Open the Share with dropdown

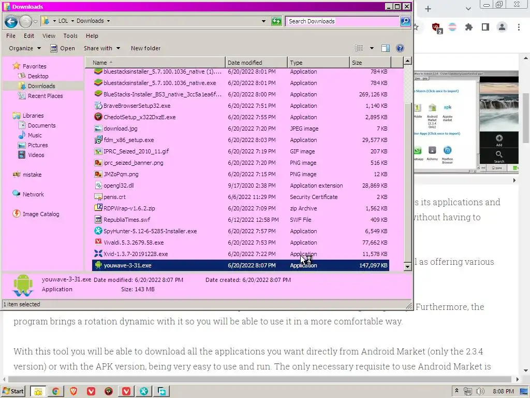tap(102, 48)
